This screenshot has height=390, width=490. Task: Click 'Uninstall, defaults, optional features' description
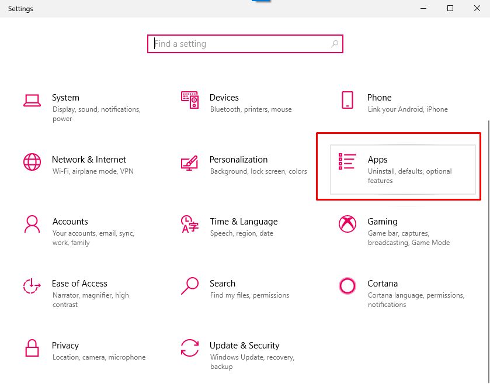[x=409, y=176]
